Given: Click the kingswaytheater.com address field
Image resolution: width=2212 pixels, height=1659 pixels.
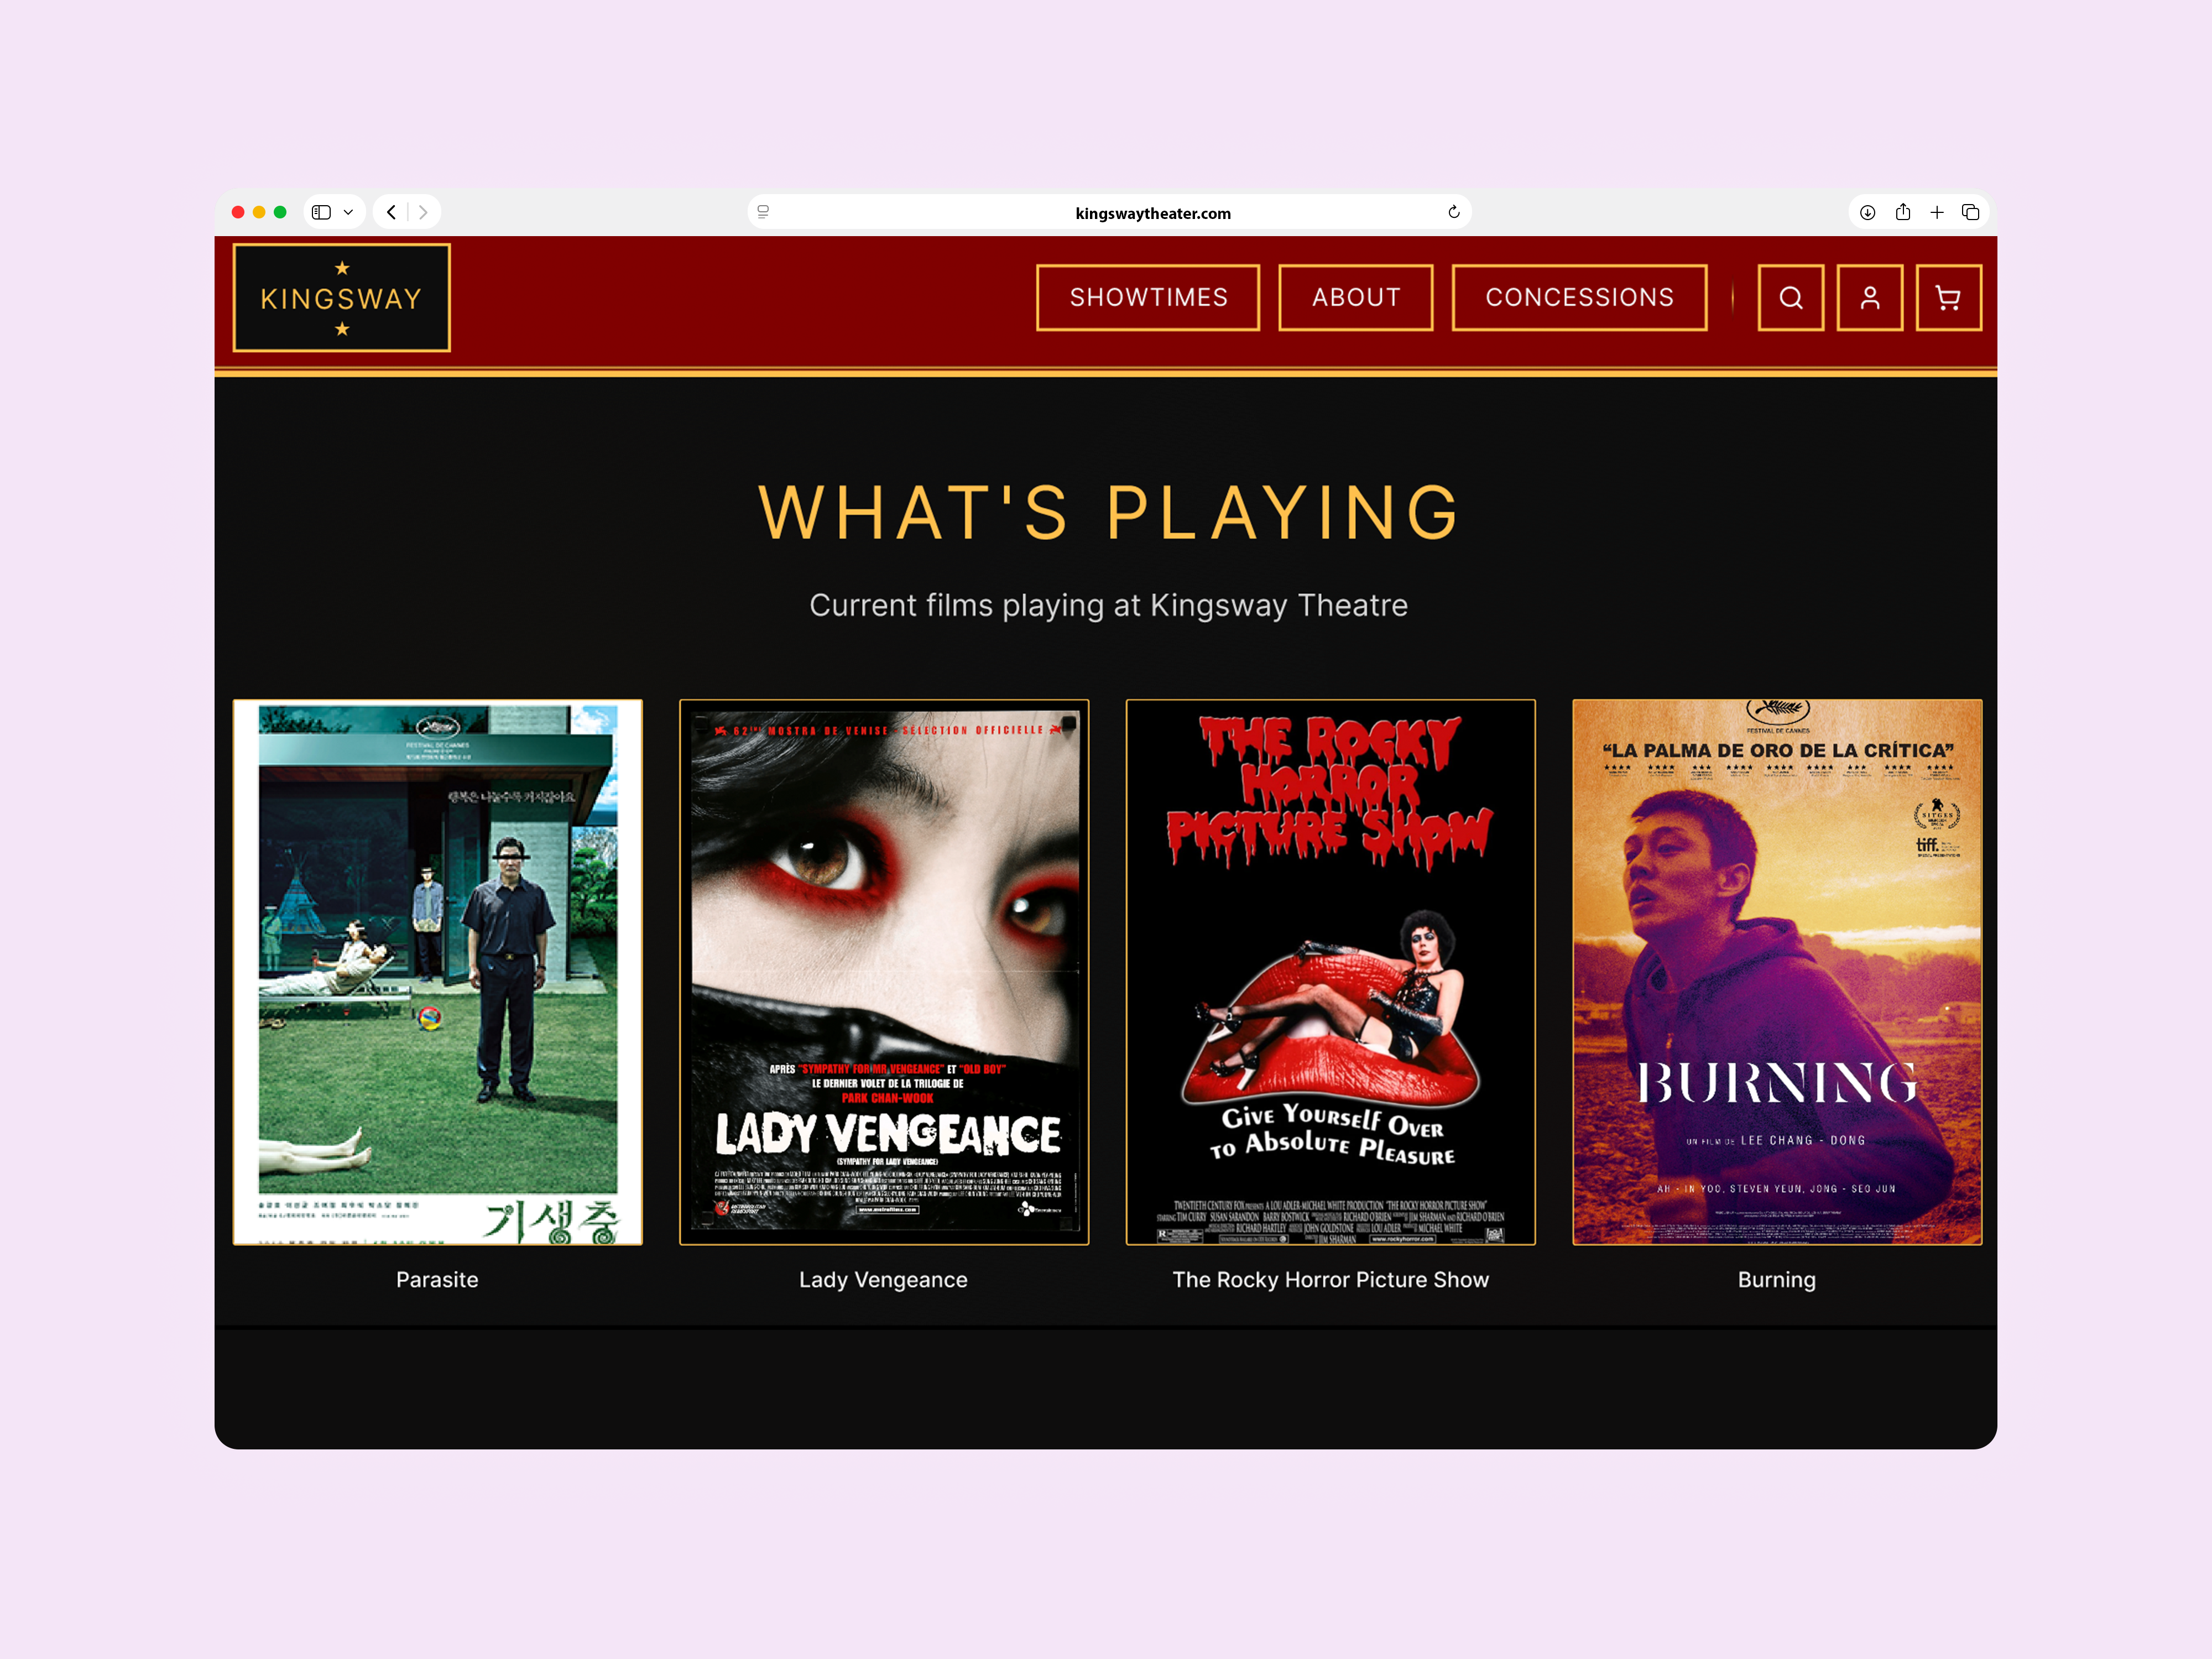Looking at the screenshot, I should pyautogui.click(x=1152, y=213).
